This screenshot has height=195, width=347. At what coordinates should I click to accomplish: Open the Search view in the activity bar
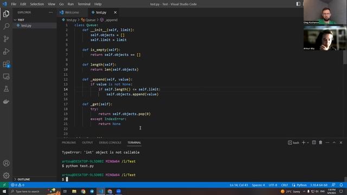click(x=6, y=27)
